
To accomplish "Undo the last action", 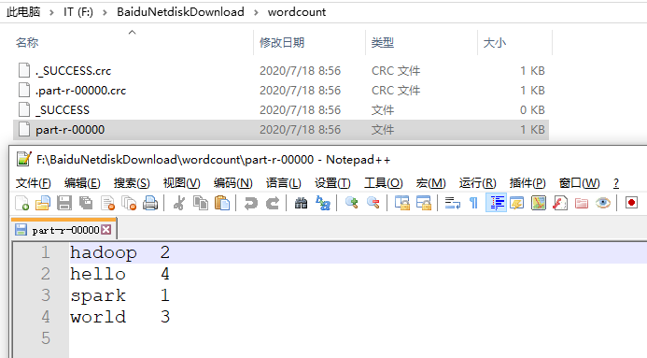I will tap(250, 203).
